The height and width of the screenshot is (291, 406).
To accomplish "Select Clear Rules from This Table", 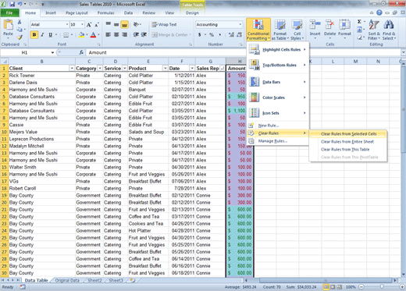I will tap(348, 149).
